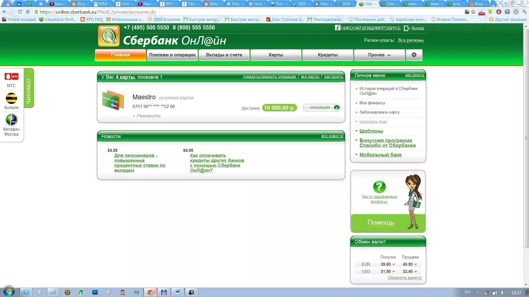Click the browser reload button

20,12
